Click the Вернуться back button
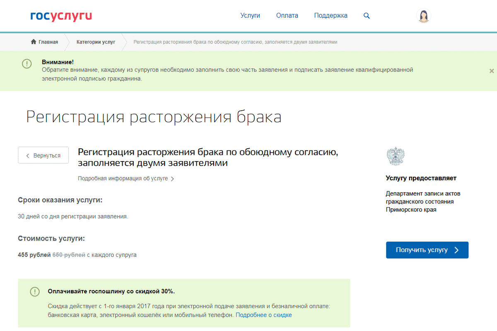 coord(43,155)
